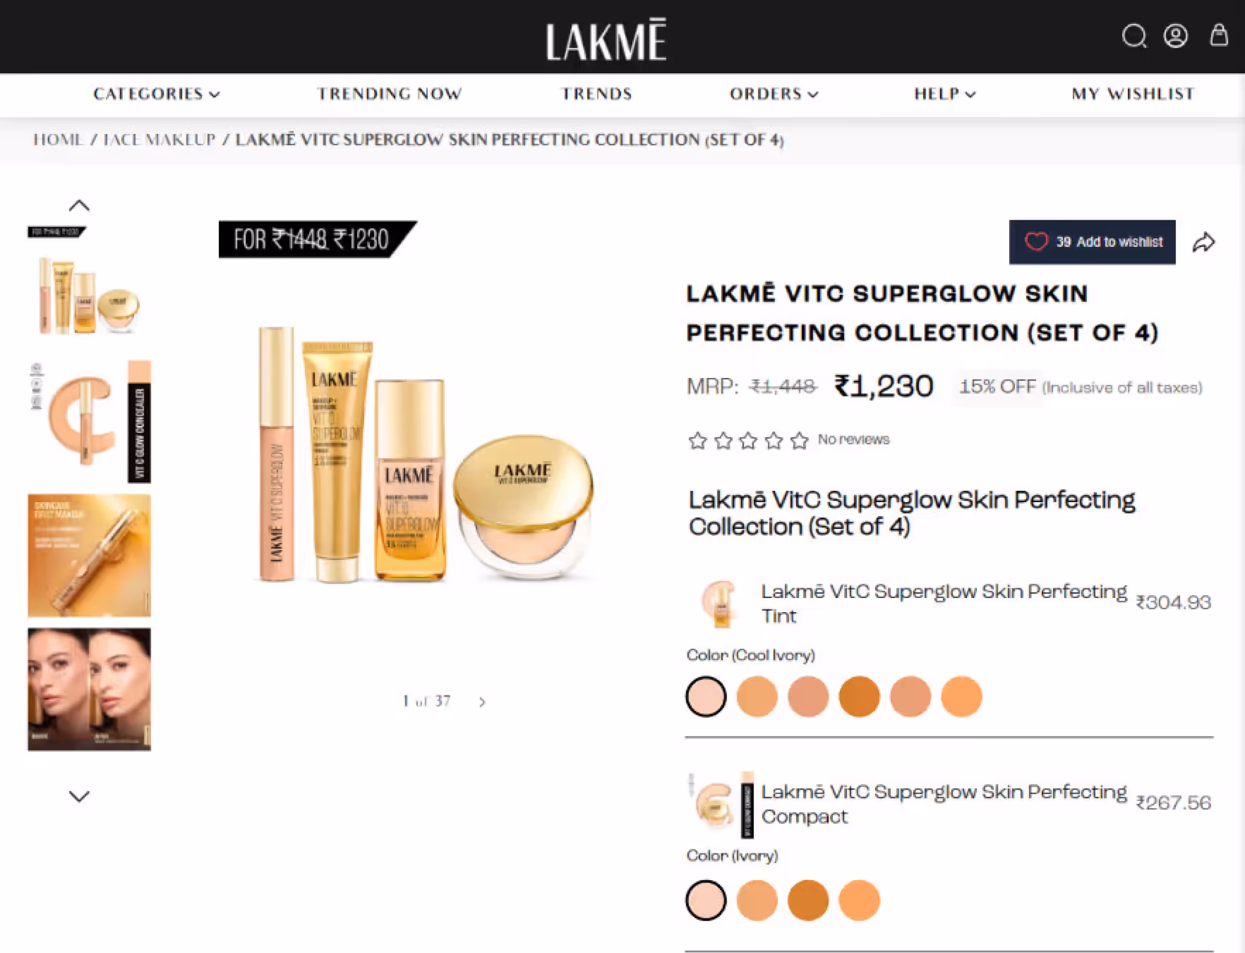1245x953 pixels.
Task: Go to Face Makeup breadcrumb link
Action: click(160, 139)
